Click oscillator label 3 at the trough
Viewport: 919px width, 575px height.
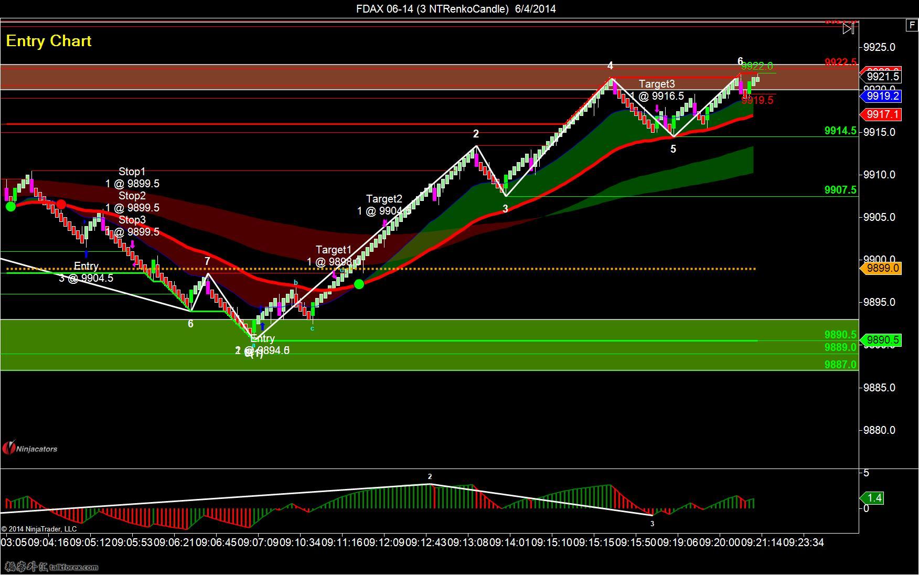click(652, 523)
